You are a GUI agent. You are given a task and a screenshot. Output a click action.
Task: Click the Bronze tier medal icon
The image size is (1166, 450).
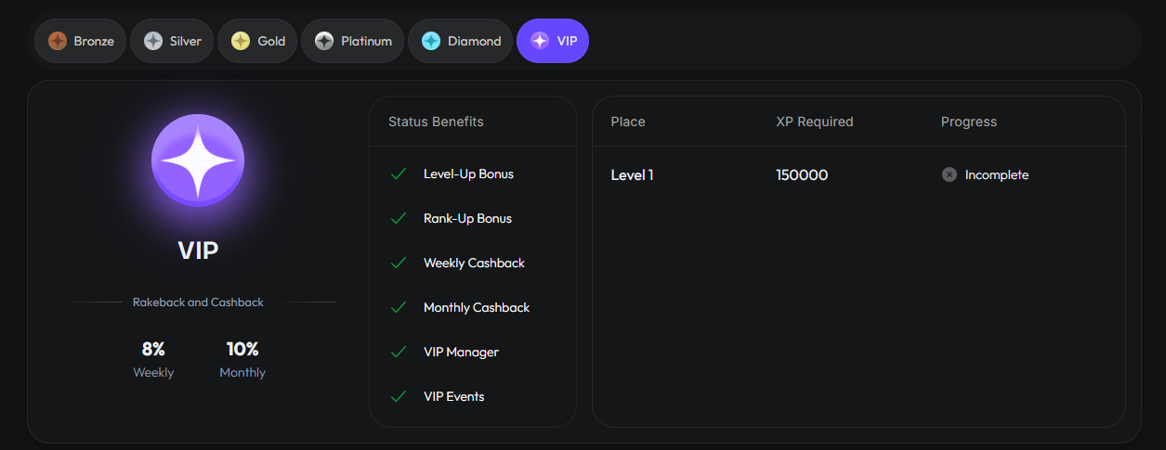[x=58, y=41]
